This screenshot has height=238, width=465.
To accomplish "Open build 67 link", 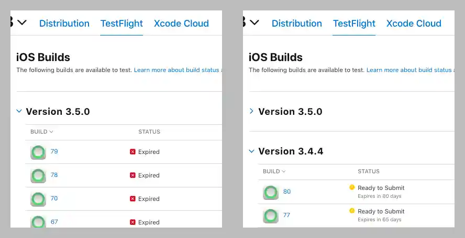I will pos(54,222).
